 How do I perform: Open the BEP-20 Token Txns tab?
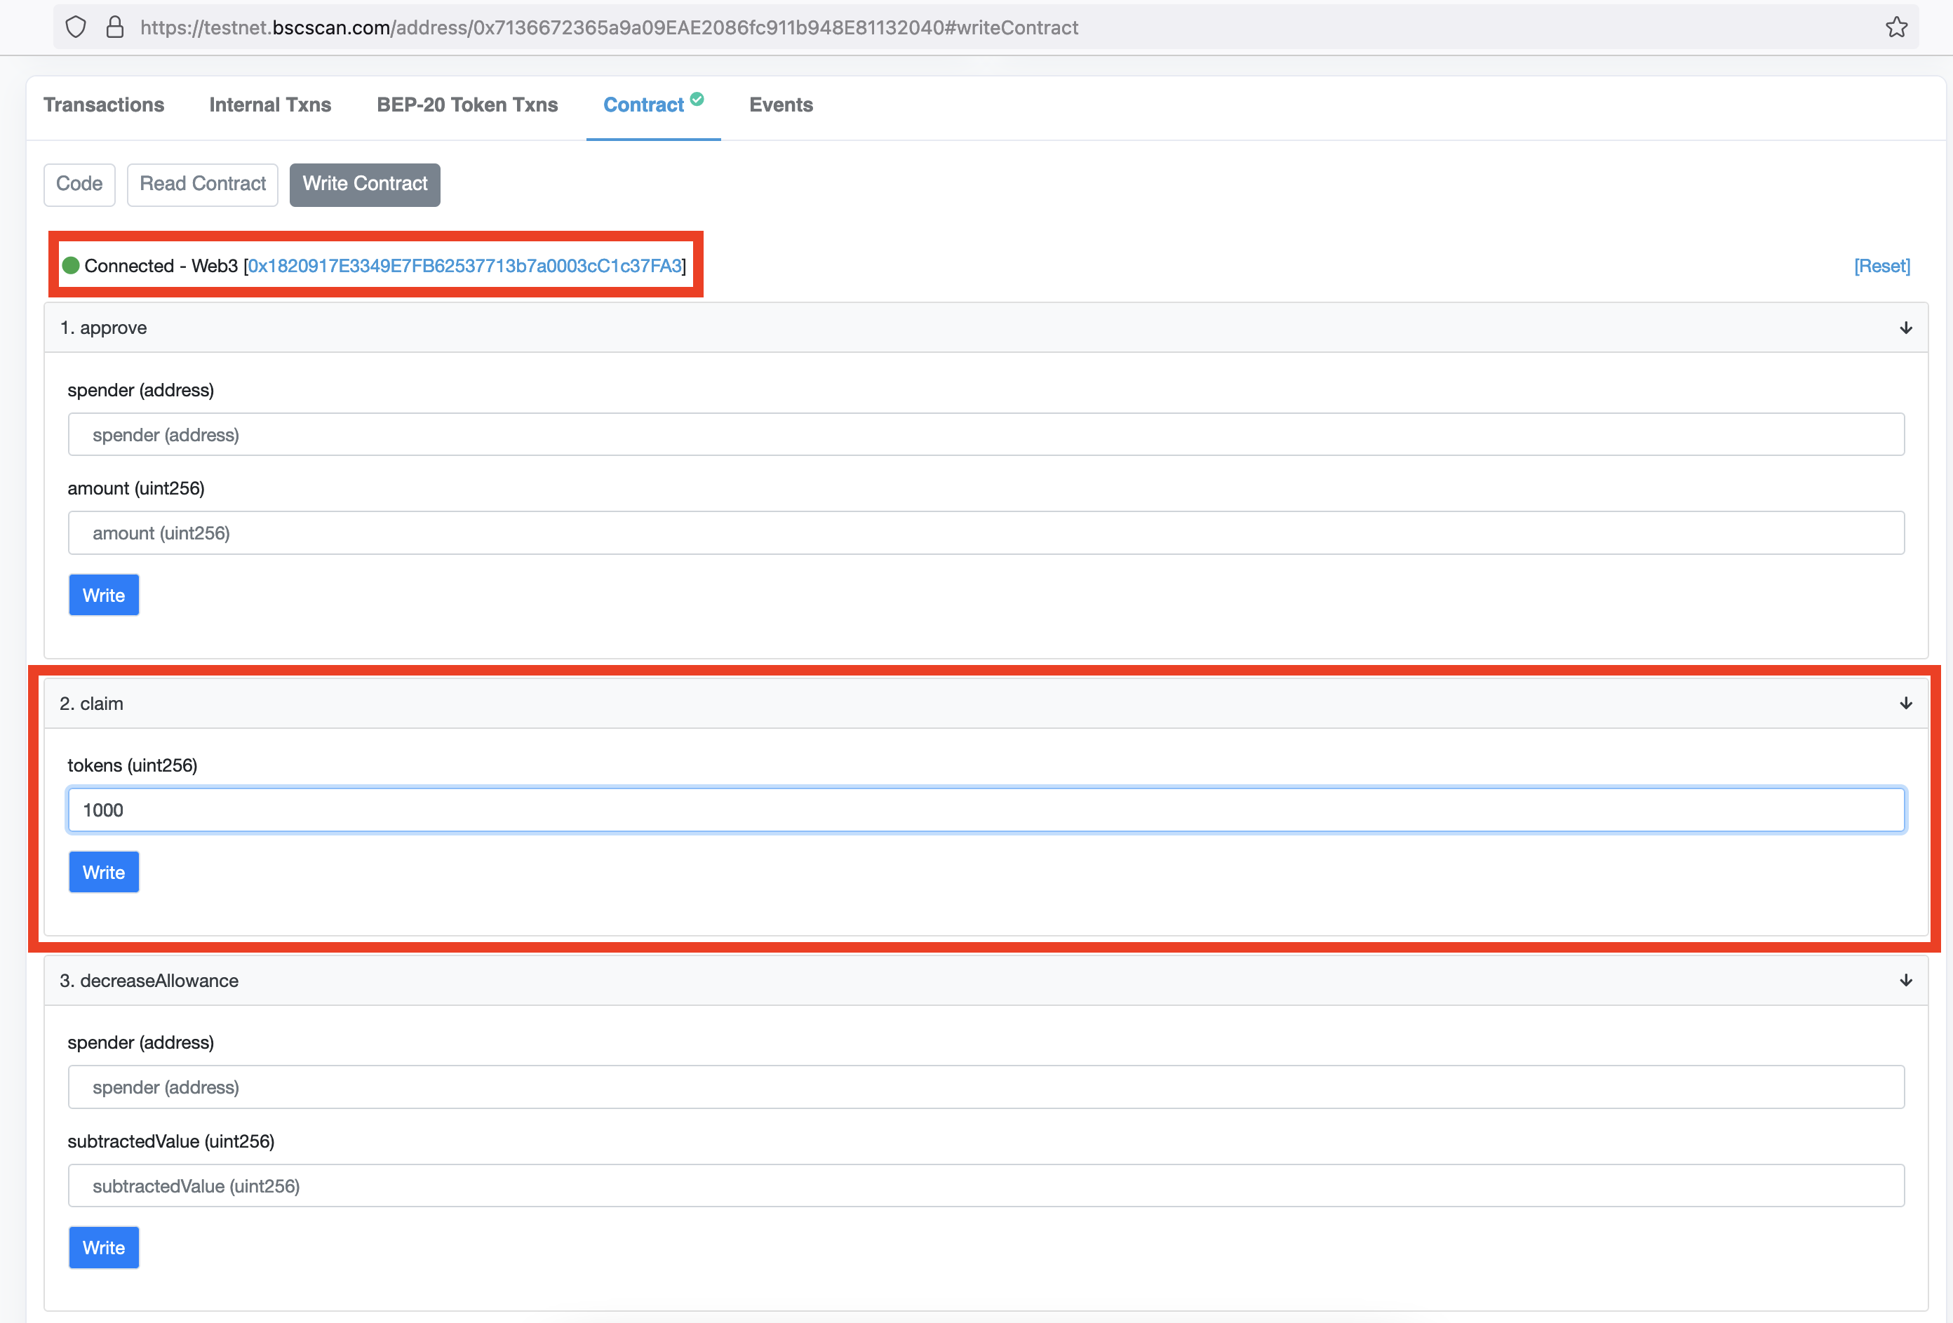(467, 105)
